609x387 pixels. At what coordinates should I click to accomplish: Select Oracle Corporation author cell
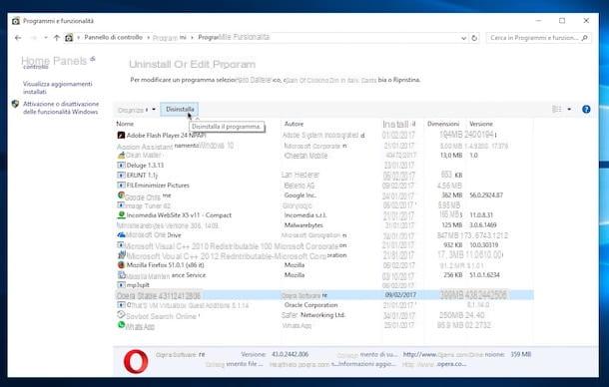pyautogui.click(x=310, y=305)
